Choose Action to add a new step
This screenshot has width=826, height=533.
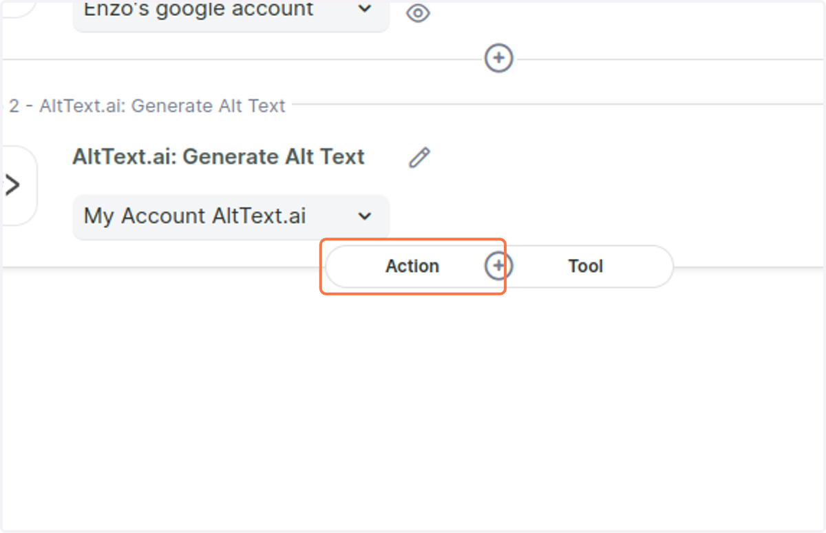click(412, 266)
